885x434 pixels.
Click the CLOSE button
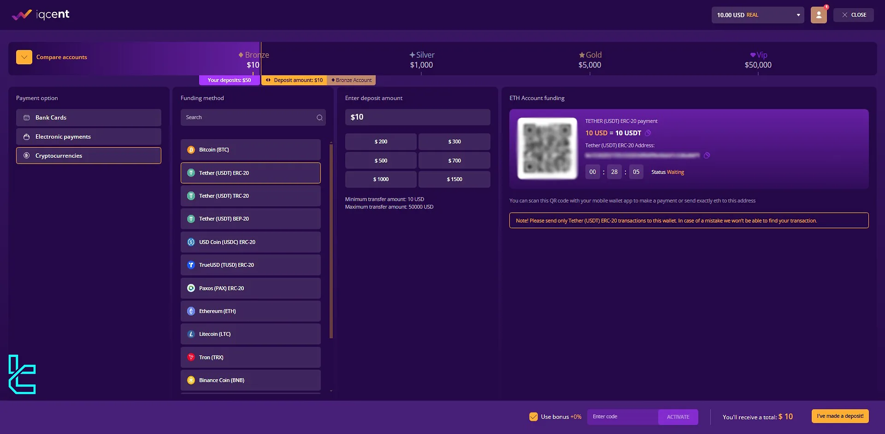(854, 15)
